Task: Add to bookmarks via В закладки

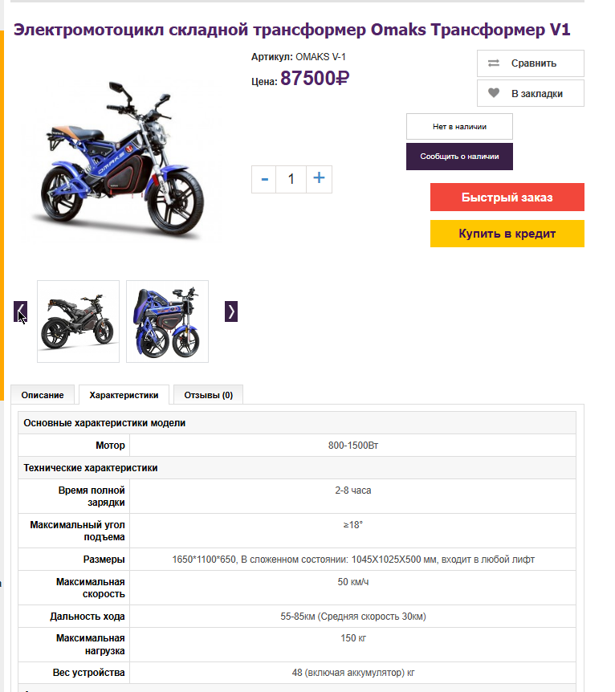Action: click(531, 93)
